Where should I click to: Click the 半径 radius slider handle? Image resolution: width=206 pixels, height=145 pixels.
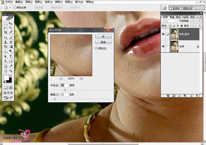[x=65, y=90]
